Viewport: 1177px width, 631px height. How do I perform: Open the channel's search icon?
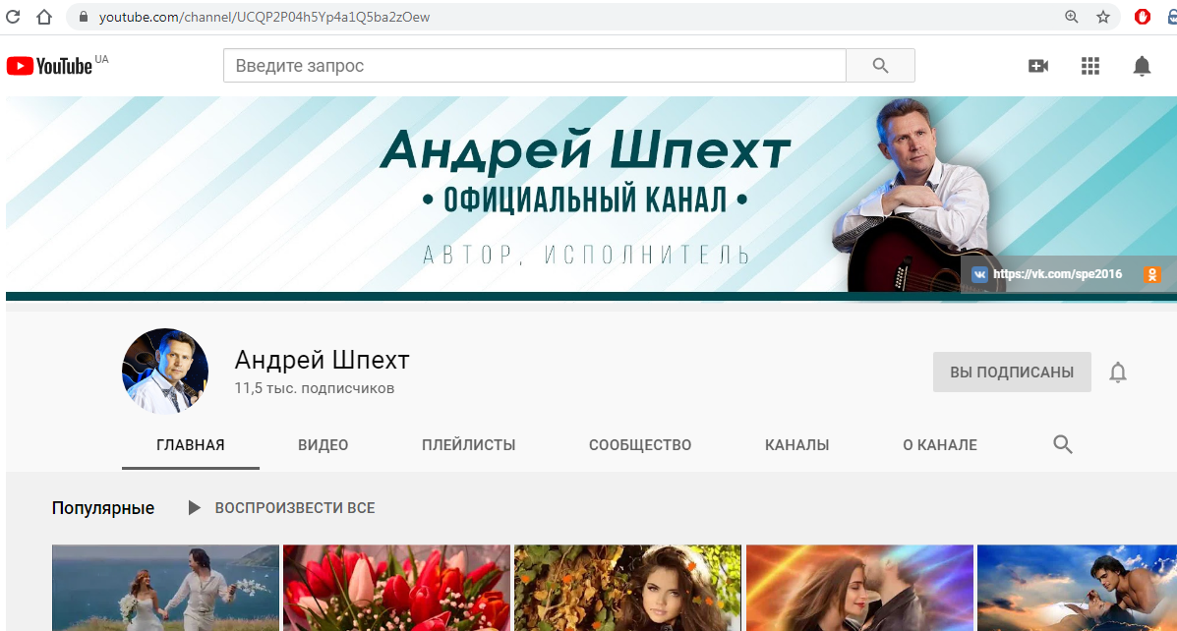point(1062,444)
